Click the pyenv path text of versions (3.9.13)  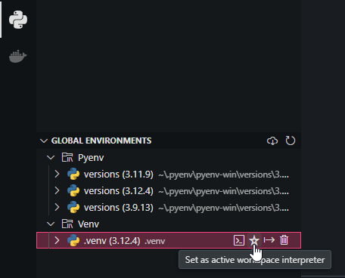(223, 208)
